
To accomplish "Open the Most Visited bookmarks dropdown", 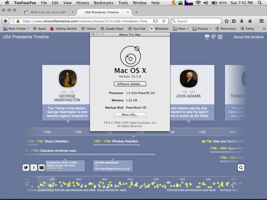I will [16, 29].
